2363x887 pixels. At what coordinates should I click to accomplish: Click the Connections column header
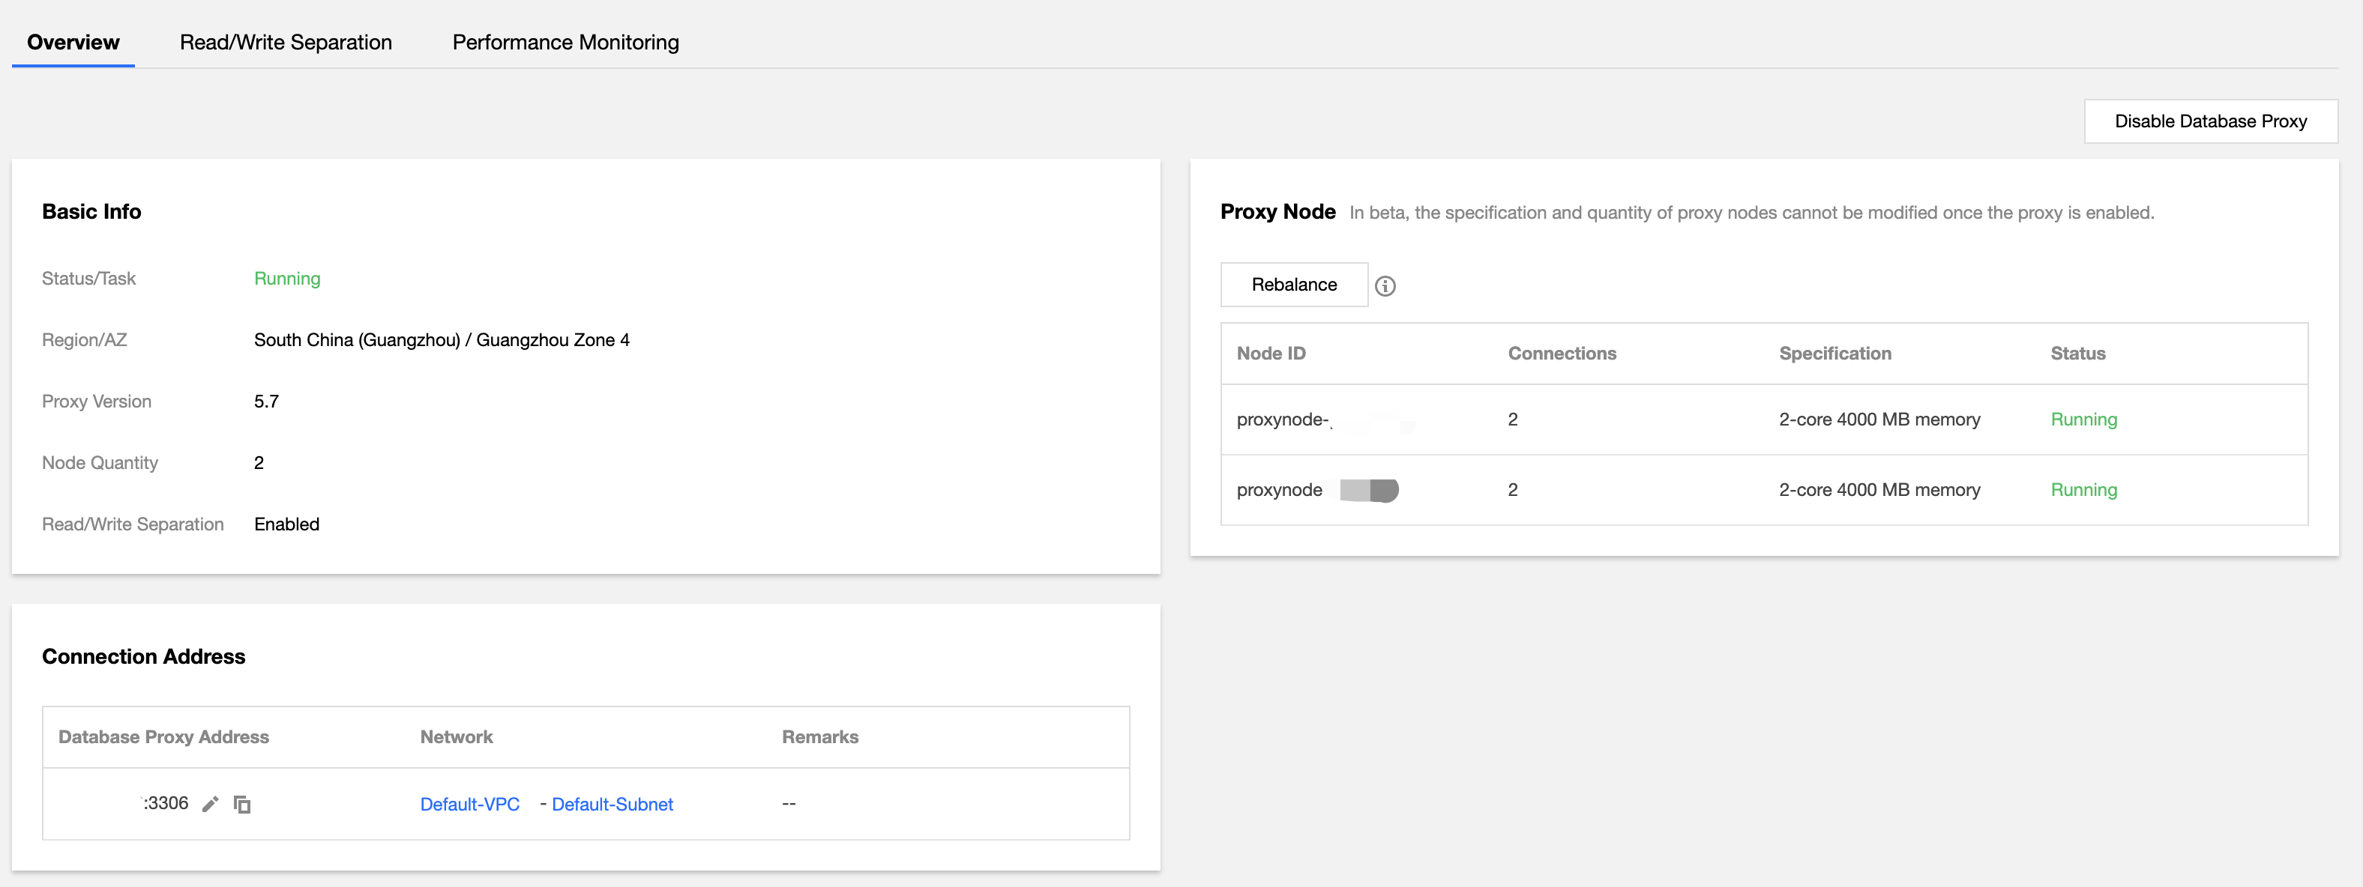pos(1562,354)
